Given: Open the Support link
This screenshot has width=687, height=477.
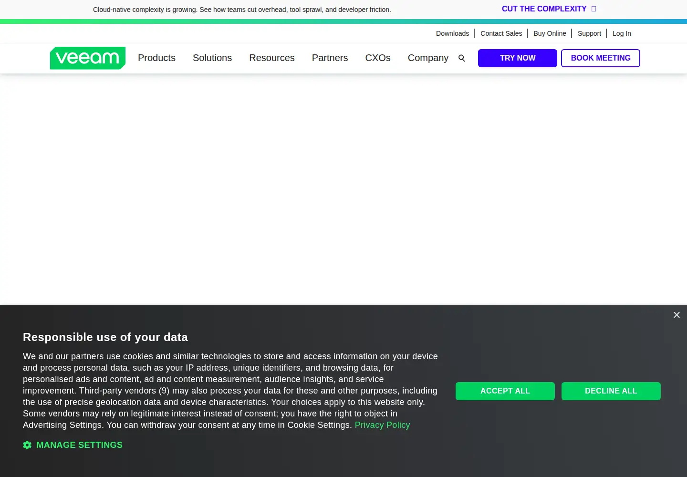Looking at the screenshot, I should [x=589, y=33].
